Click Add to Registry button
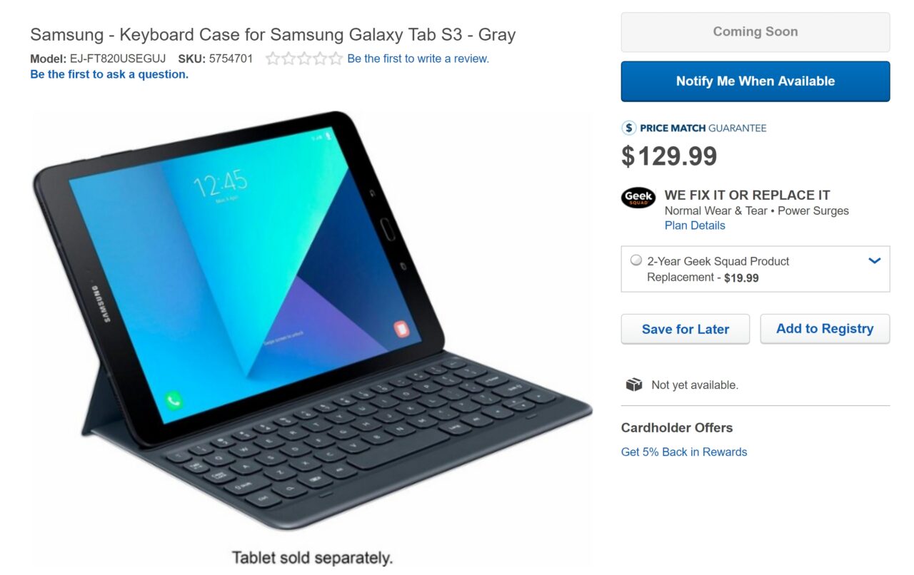 [824, 329]
